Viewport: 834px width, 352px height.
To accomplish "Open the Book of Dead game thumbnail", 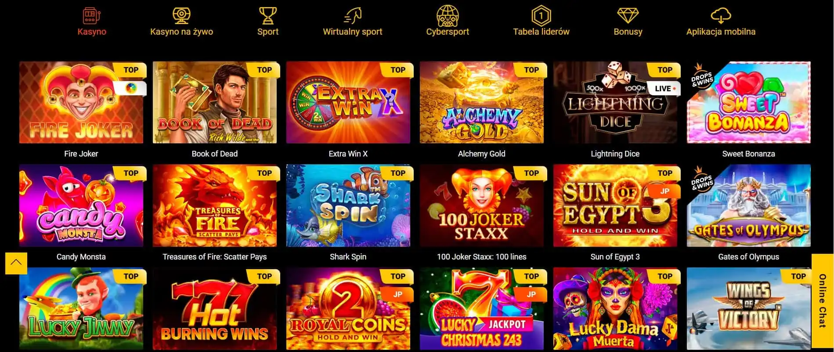I will coord(215,103).
